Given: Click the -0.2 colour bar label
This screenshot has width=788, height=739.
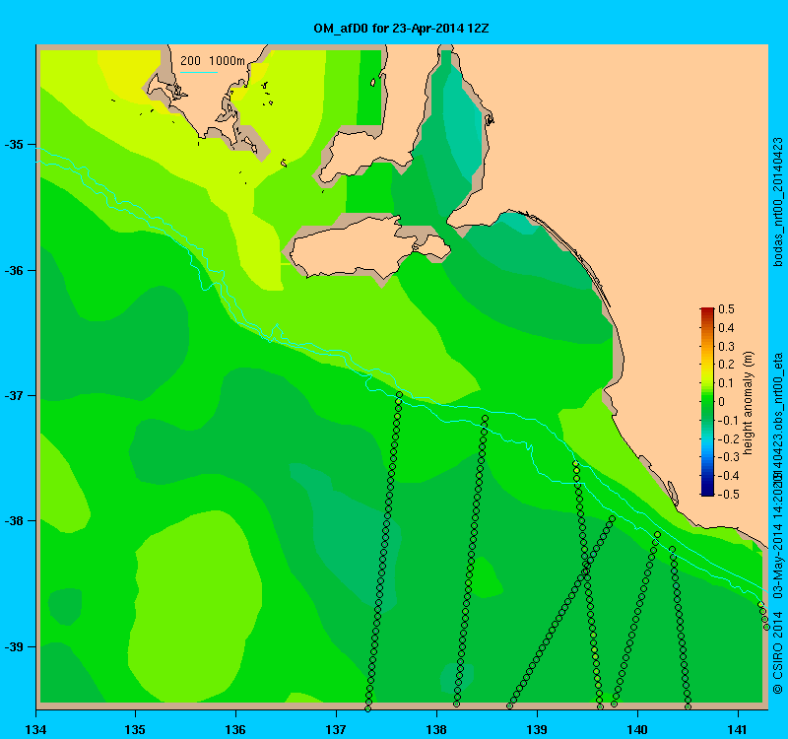Looking at the screenshot, I should (x=728, y=438).
